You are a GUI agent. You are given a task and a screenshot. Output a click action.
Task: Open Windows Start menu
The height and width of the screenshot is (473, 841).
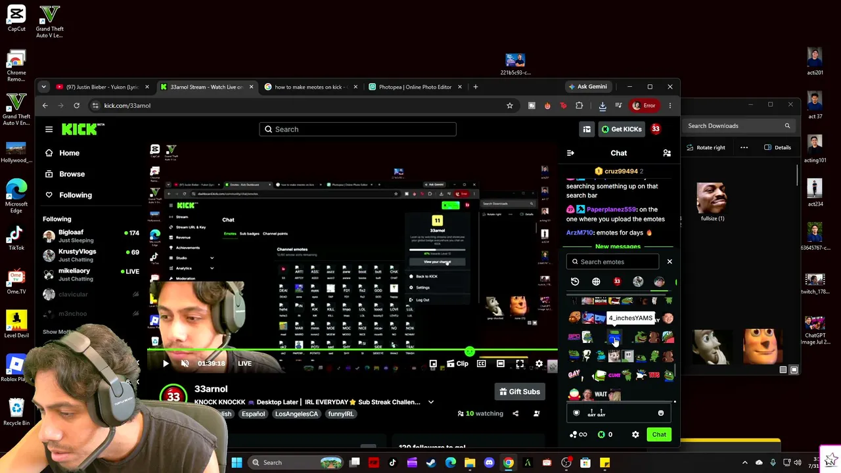(237, 462)
